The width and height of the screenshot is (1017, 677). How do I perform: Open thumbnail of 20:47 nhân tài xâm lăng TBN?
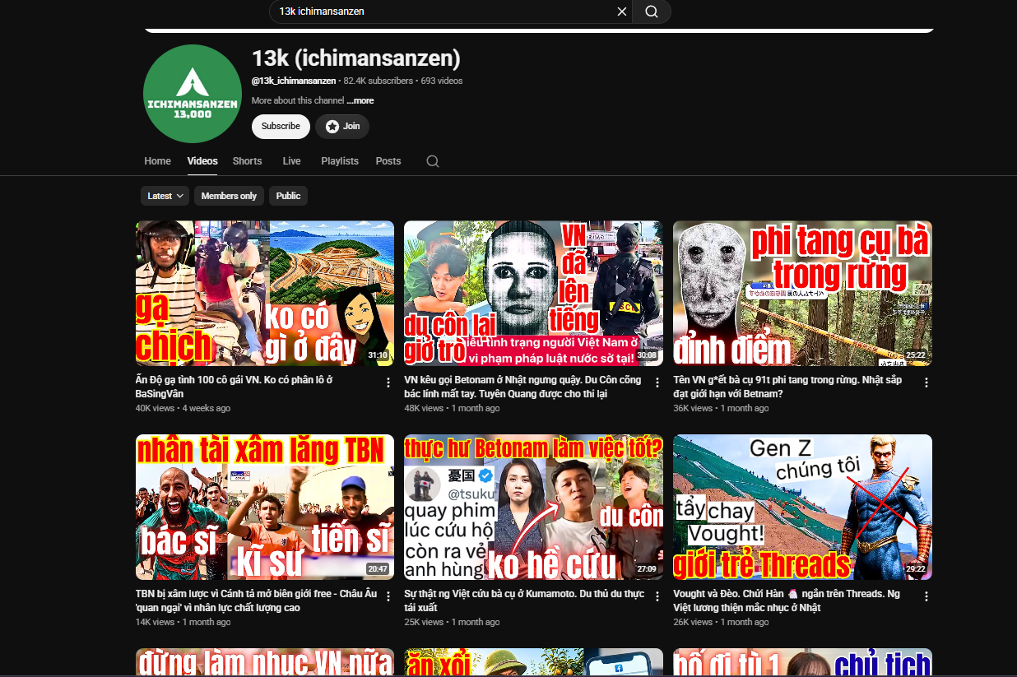pyautogui.click(x=265, y=507)
